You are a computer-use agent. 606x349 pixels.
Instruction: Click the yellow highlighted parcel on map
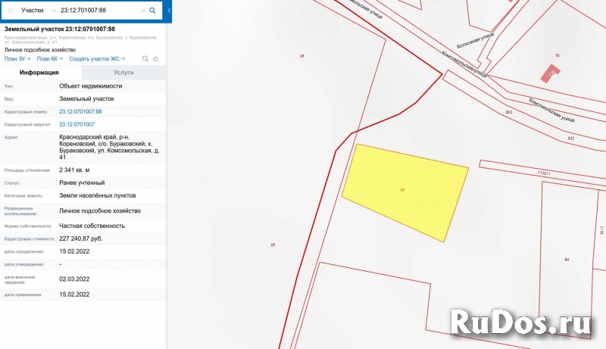coord(405,189)
